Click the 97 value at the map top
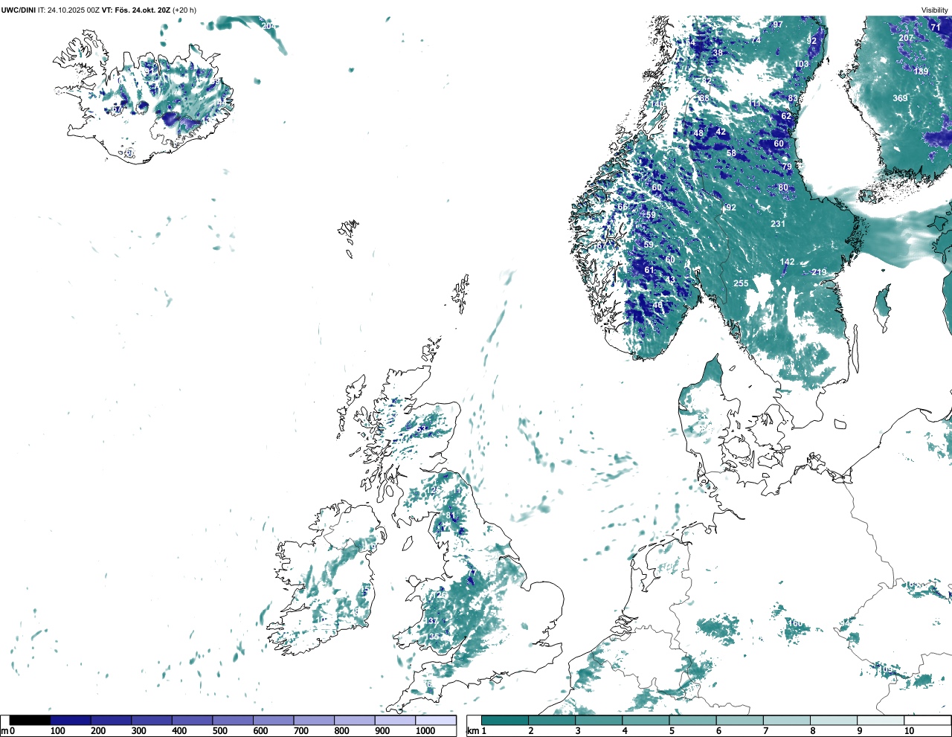The image size is (952, 737). click(778, 25)
